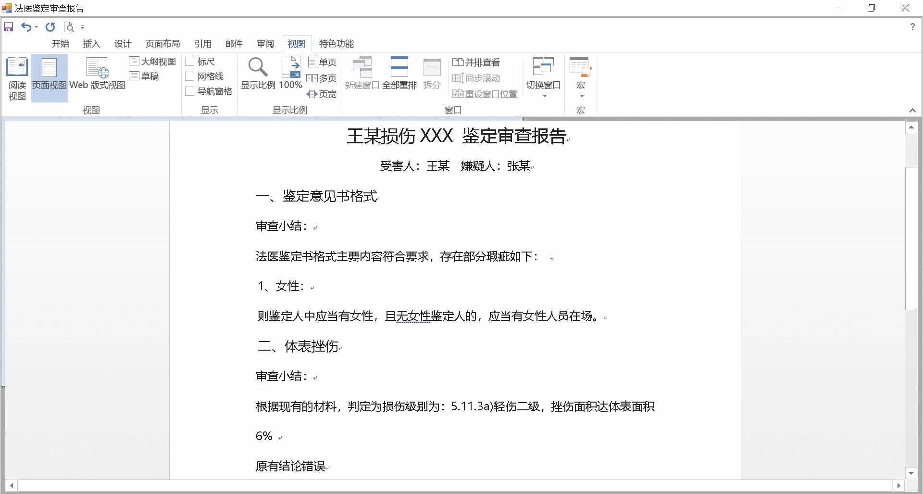
Task: Click the line 原有结论错误
Action: pos(290,466)
